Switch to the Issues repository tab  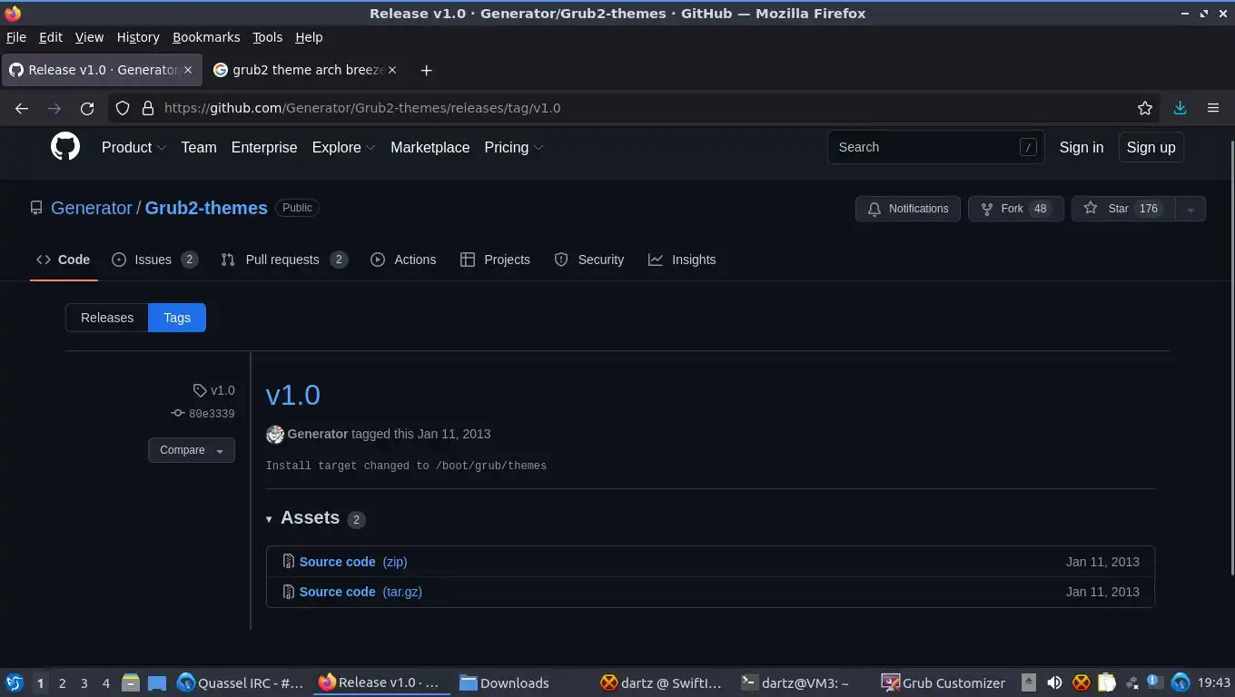click(154, 260)
